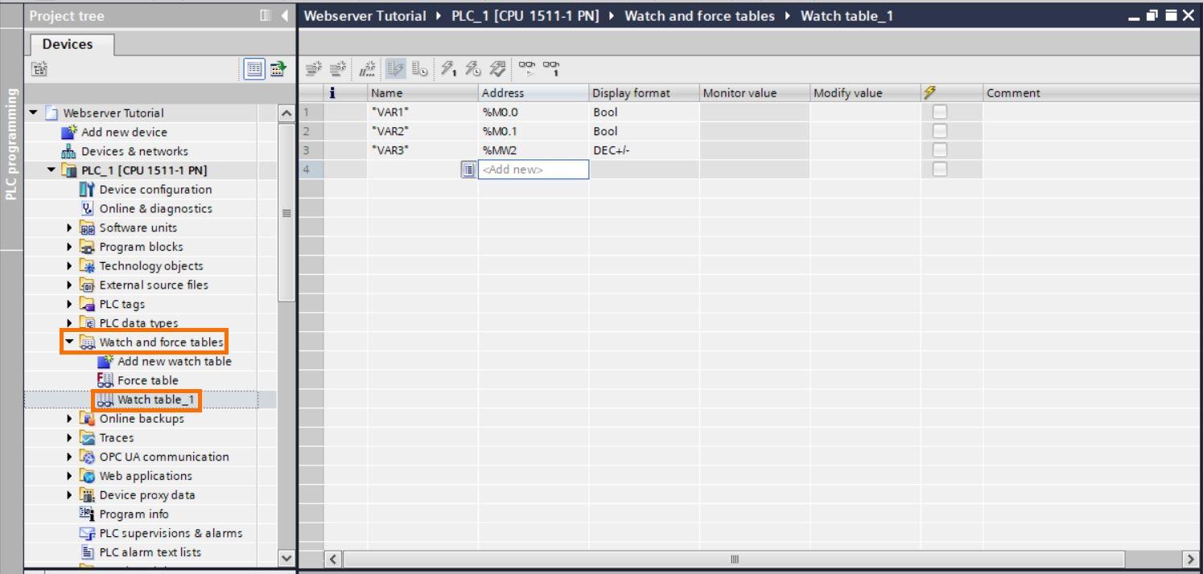Collapse the Watch and force tables node
The height and width of the screenshot is (574, 1203).
(x=69, y=342)
